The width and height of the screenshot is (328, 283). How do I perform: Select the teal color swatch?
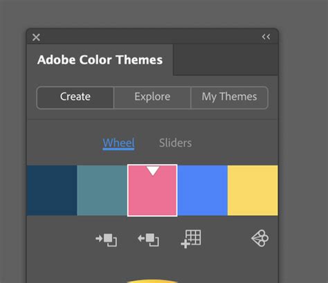coord(102,190)
